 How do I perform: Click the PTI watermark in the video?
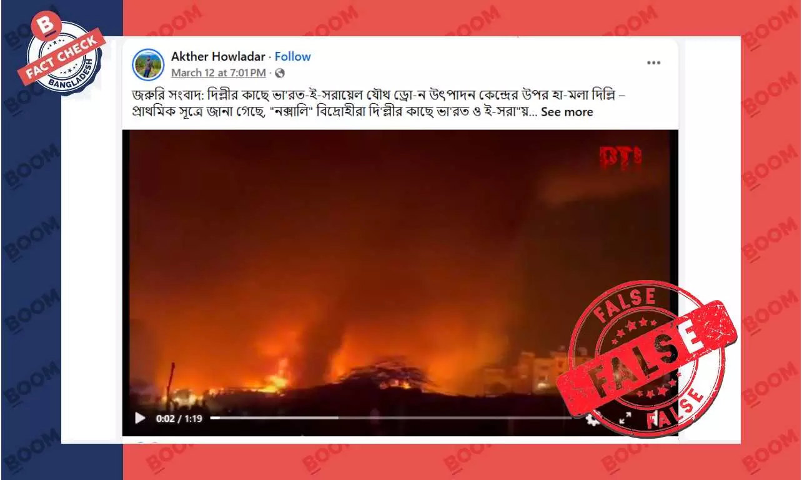click(620, 157)
